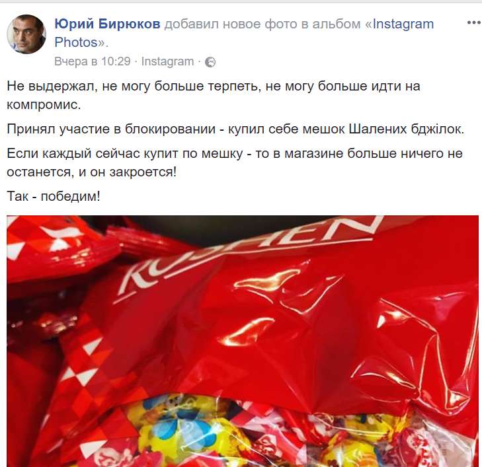Click the paragraph starting 'Не выдержал'

(x=214, y=95)
